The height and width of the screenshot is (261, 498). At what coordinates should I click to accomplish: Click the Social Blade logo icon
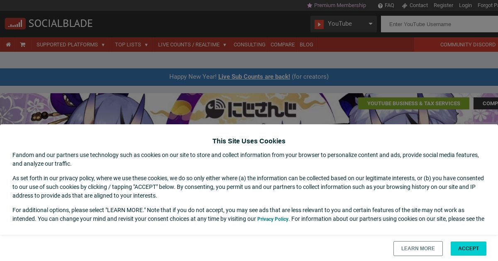tap(15, 24)
